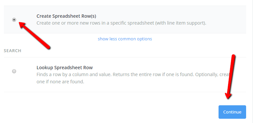
Task: Select the Lookup Spreadsheet Row radio button
Action: click(14, 71)
